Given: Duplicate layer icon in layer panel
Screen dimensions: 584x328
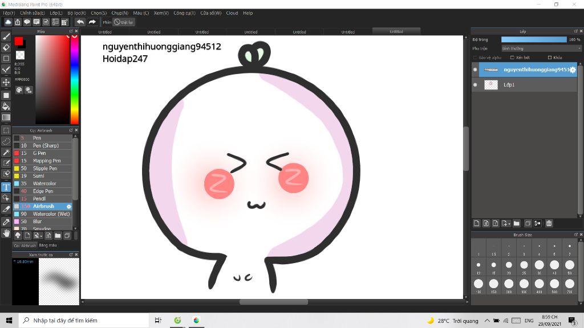Looking at the screenshot, I should click(528, 223).
